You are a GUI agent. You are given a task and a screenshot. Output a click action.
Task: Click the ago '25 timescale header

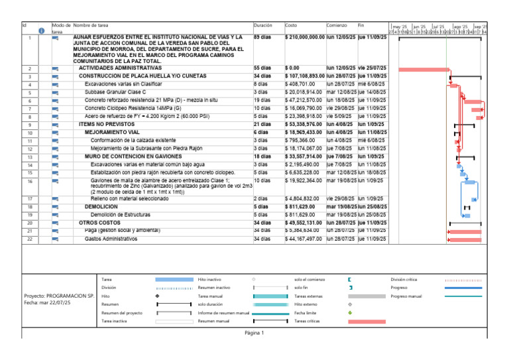(x=461, y=27)
